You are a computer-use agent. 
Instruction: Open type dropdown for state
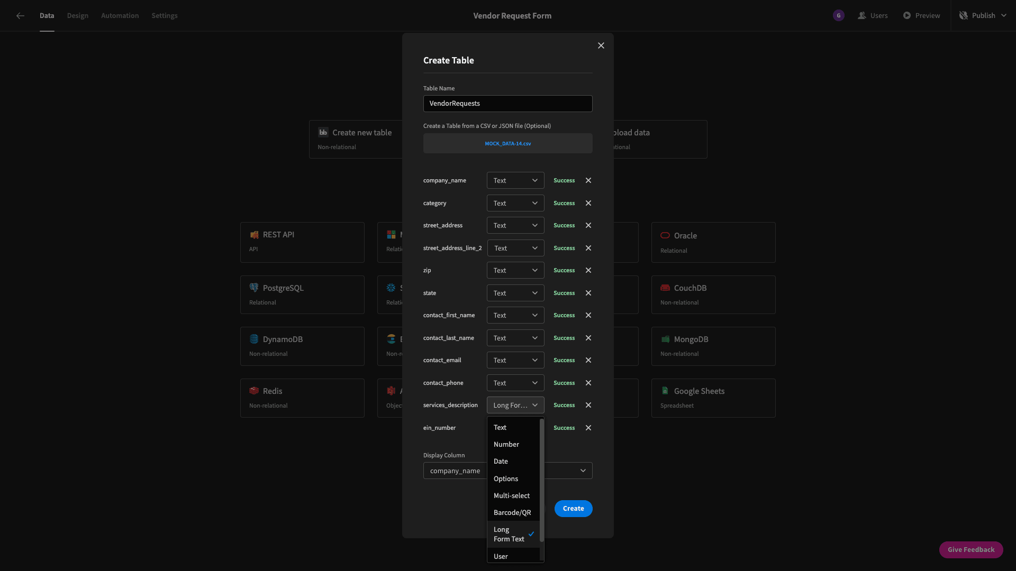point(515,293)
